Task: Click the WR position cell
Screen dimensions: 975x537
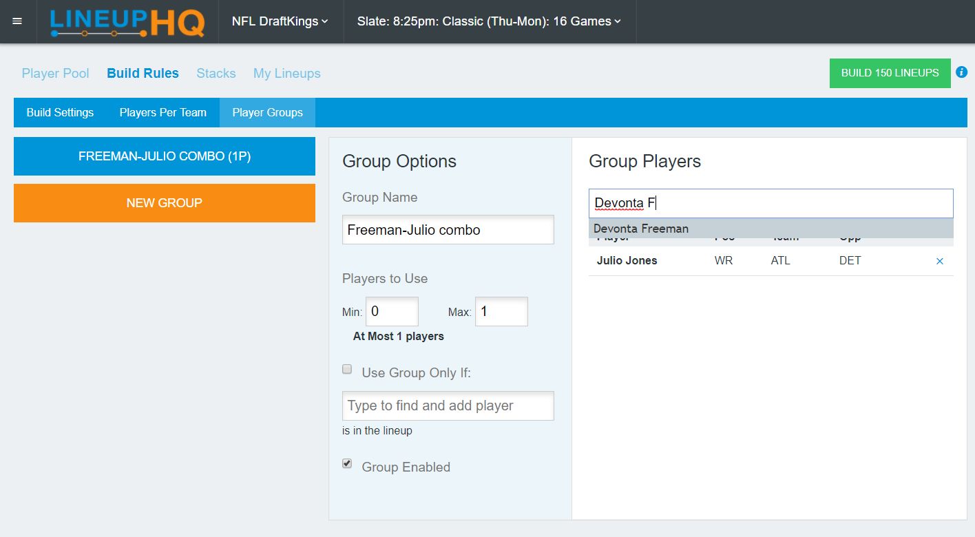Action: pos(724,261)
